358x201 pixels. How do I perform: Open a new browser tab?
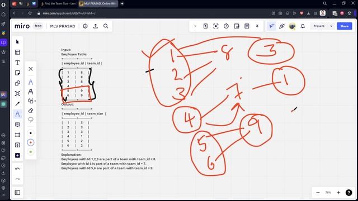pos(122,3)
